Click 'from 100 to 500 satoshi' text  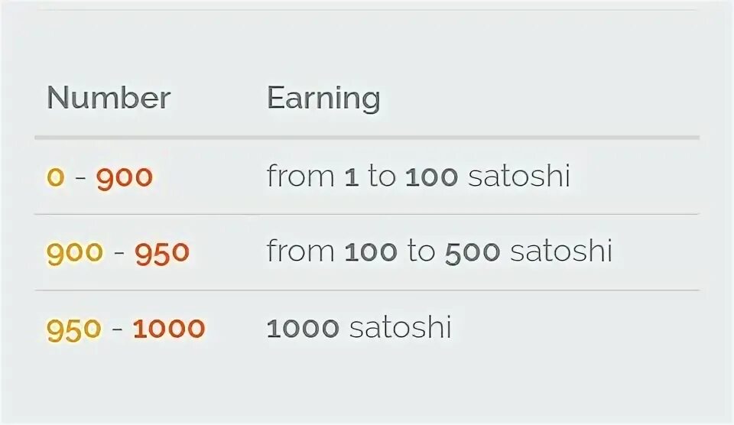pyautogui.click(x=439, y=251)
